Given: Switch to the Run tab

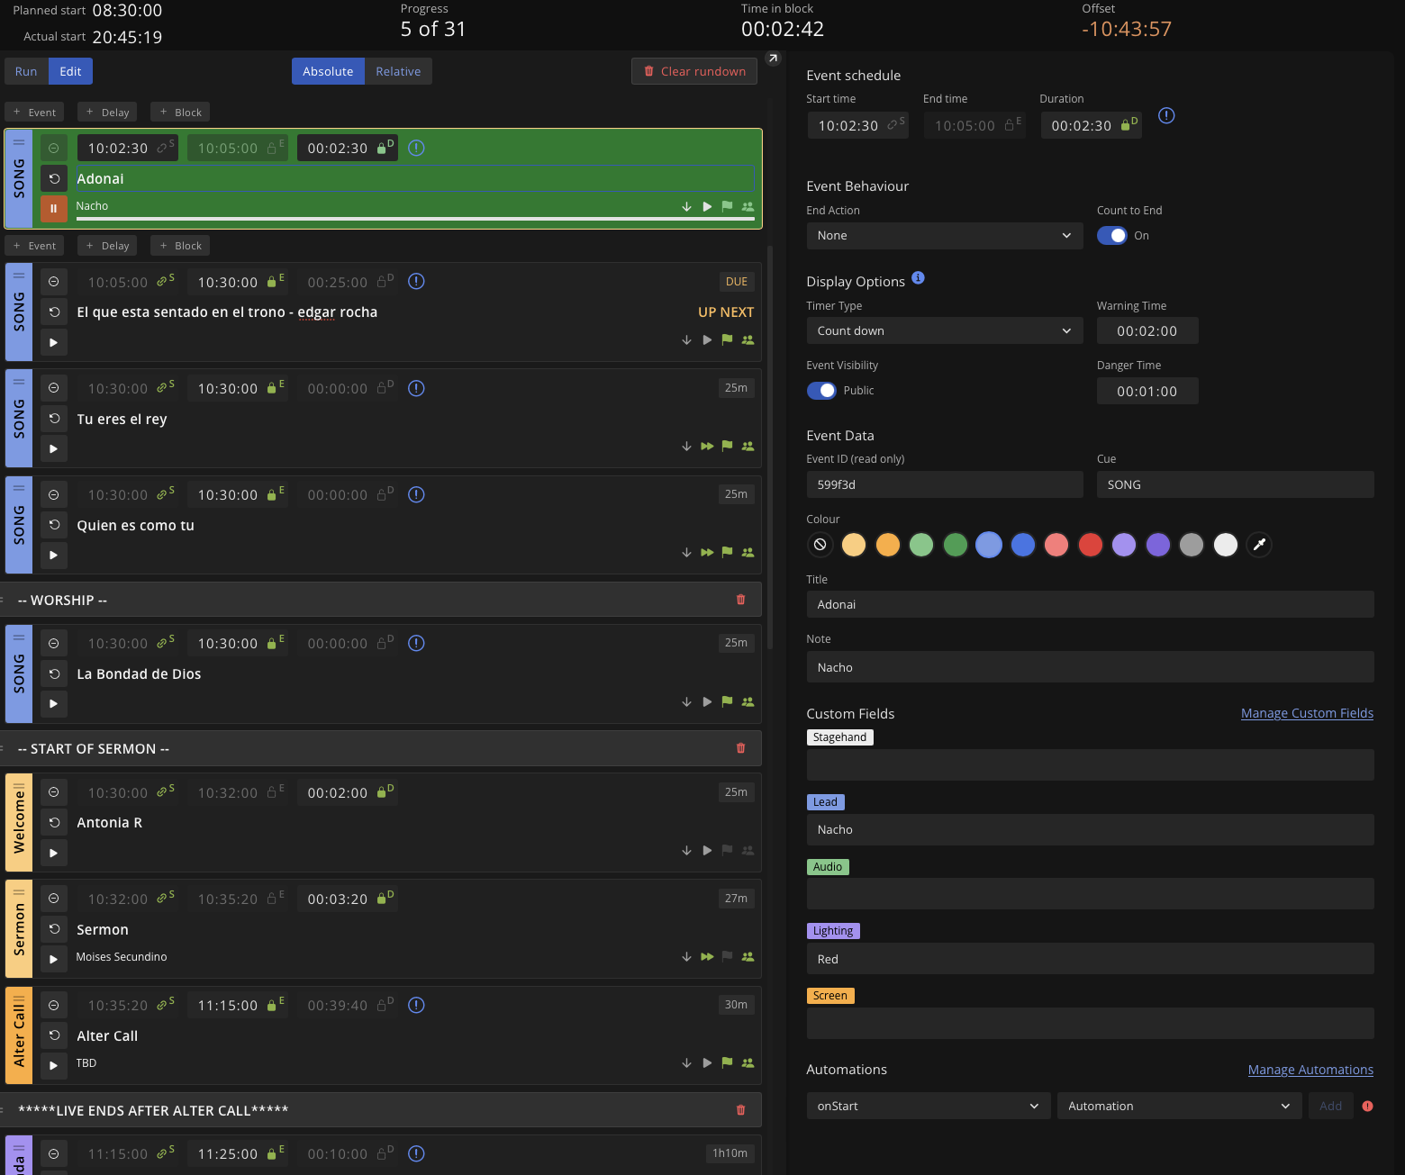Looking at the screenshot, I should tap(25, 71).
